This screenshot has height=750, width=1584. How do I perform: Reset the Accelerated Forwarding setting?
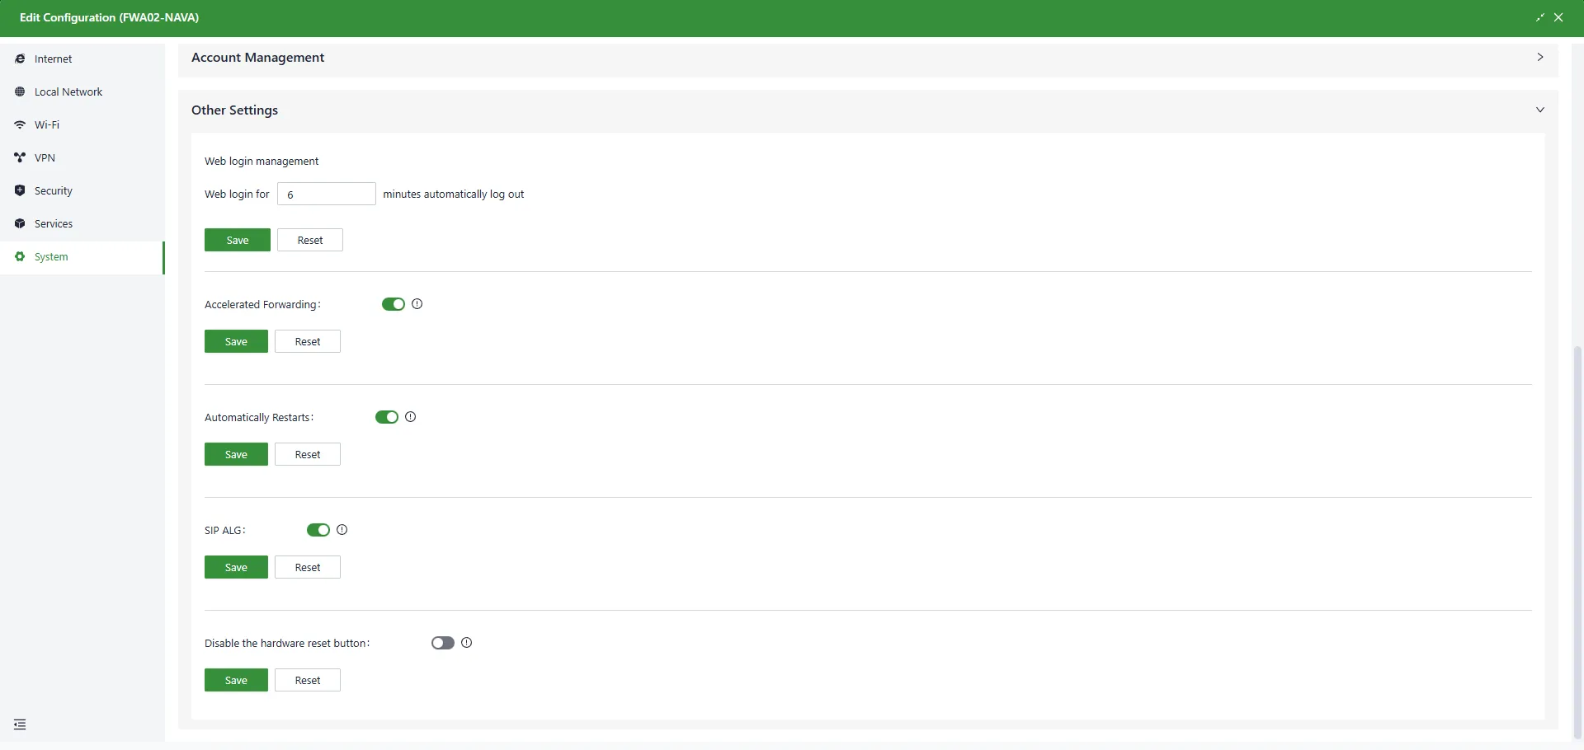coord(308,341)
